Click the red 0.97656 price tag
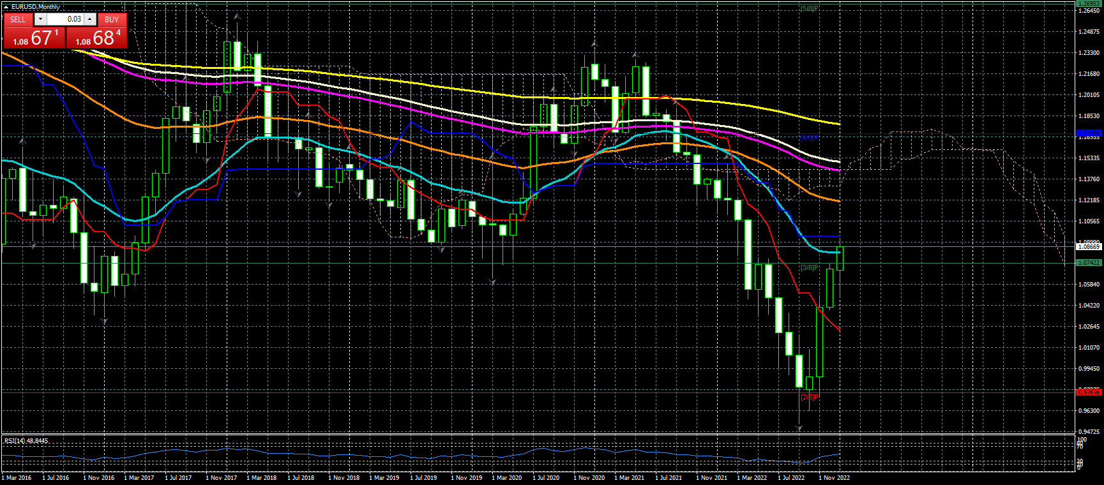The image size is (1104, 485). click(x=1089, y=392)
